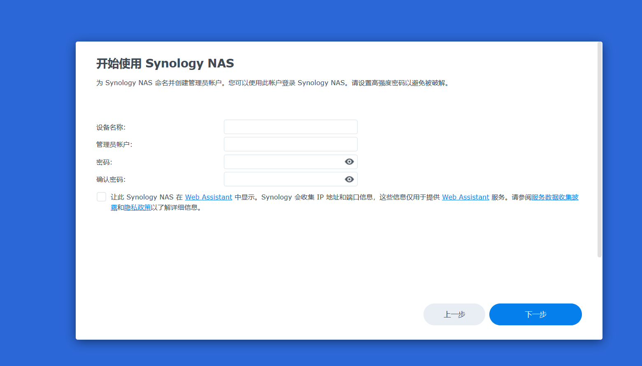Click the 设备名称: label
Screen dimensions: 642x366
111,127
